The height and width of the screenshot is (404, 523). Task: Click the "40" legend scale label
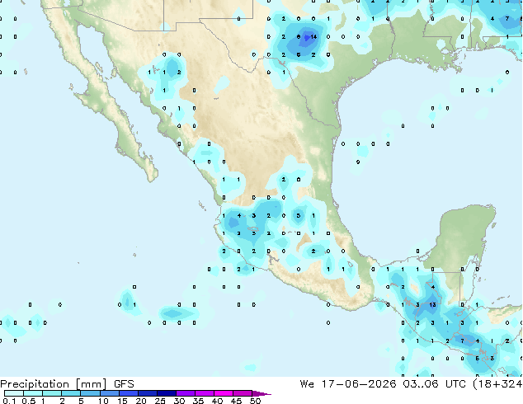point(218,401)
